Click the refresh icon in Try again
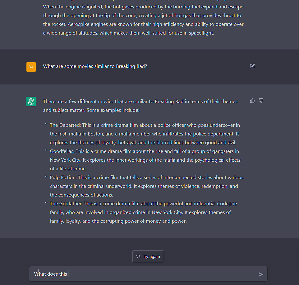This screenshot has height=285, width=299. click(138, 256)
